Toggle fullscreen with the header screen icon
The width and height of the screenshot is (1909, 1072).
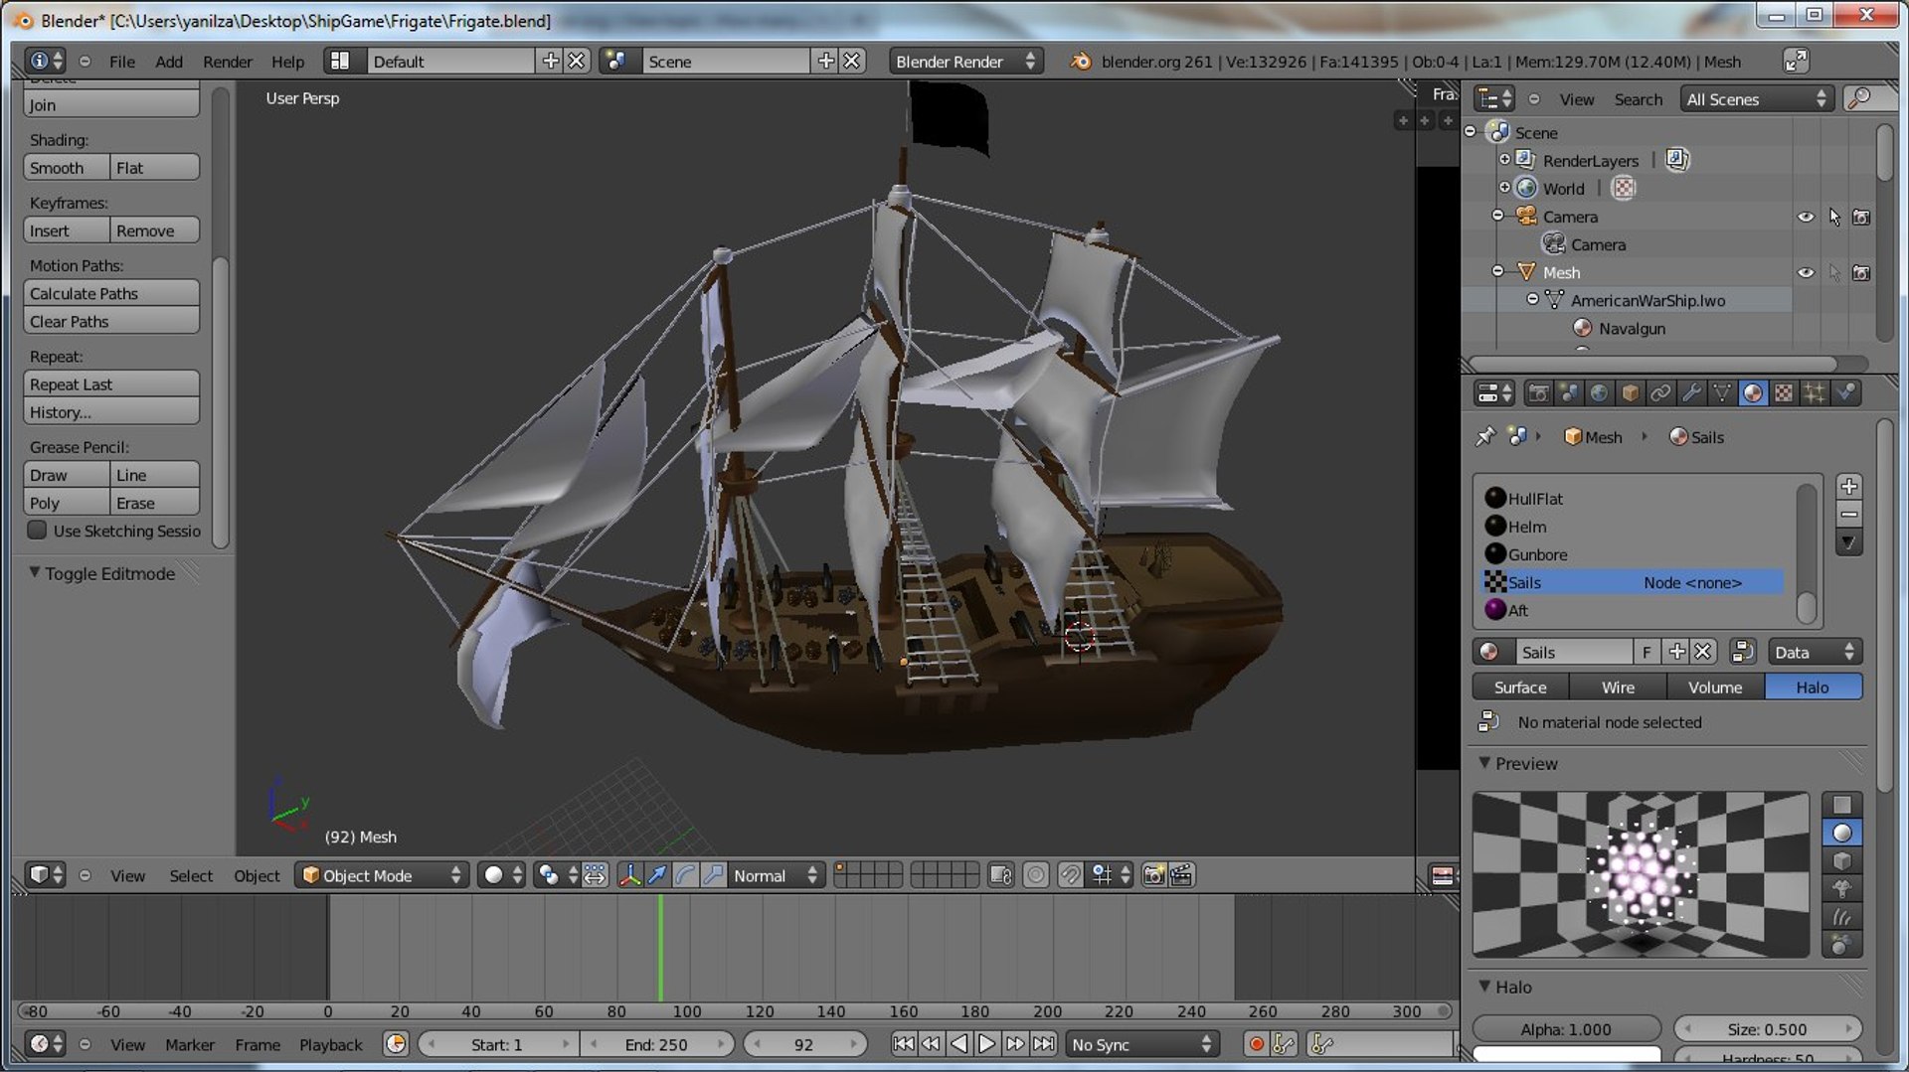click(1796, 61)
